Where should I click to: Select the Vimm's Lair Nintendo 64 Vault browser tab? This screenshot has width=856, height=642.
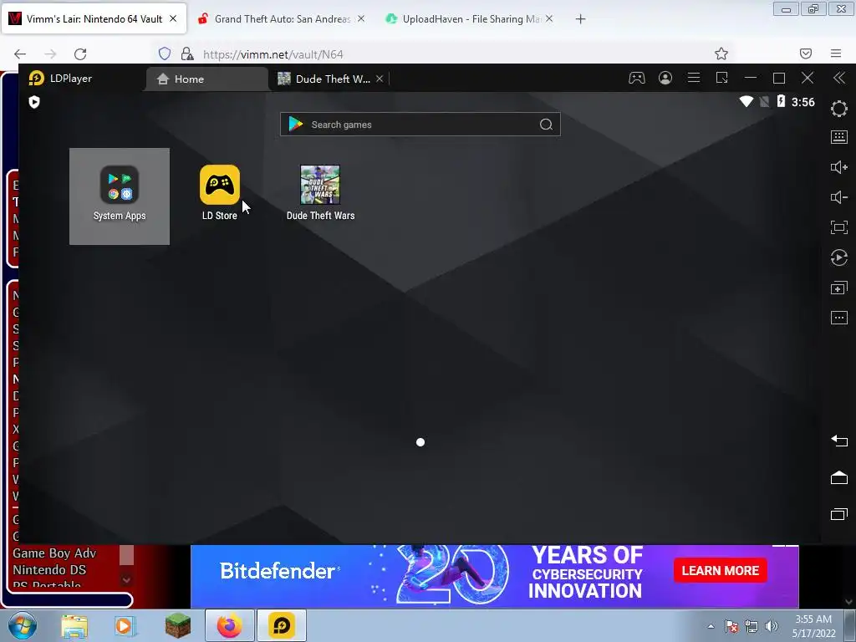[x=94, y=19]
